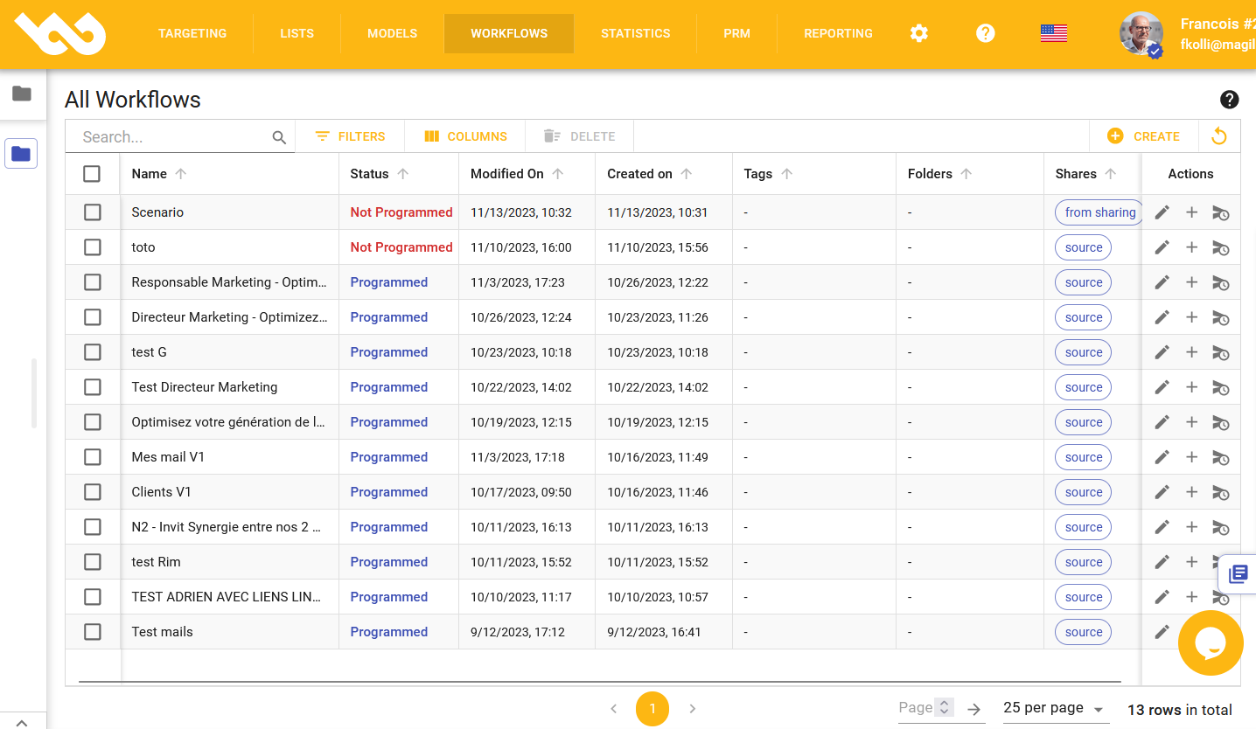Image resolution: width=1256 pixels, height=729 pixels.
Task: Edit the Optimisez votre génération workflow
Action: pyautogui.click(x=1162, y=422)
